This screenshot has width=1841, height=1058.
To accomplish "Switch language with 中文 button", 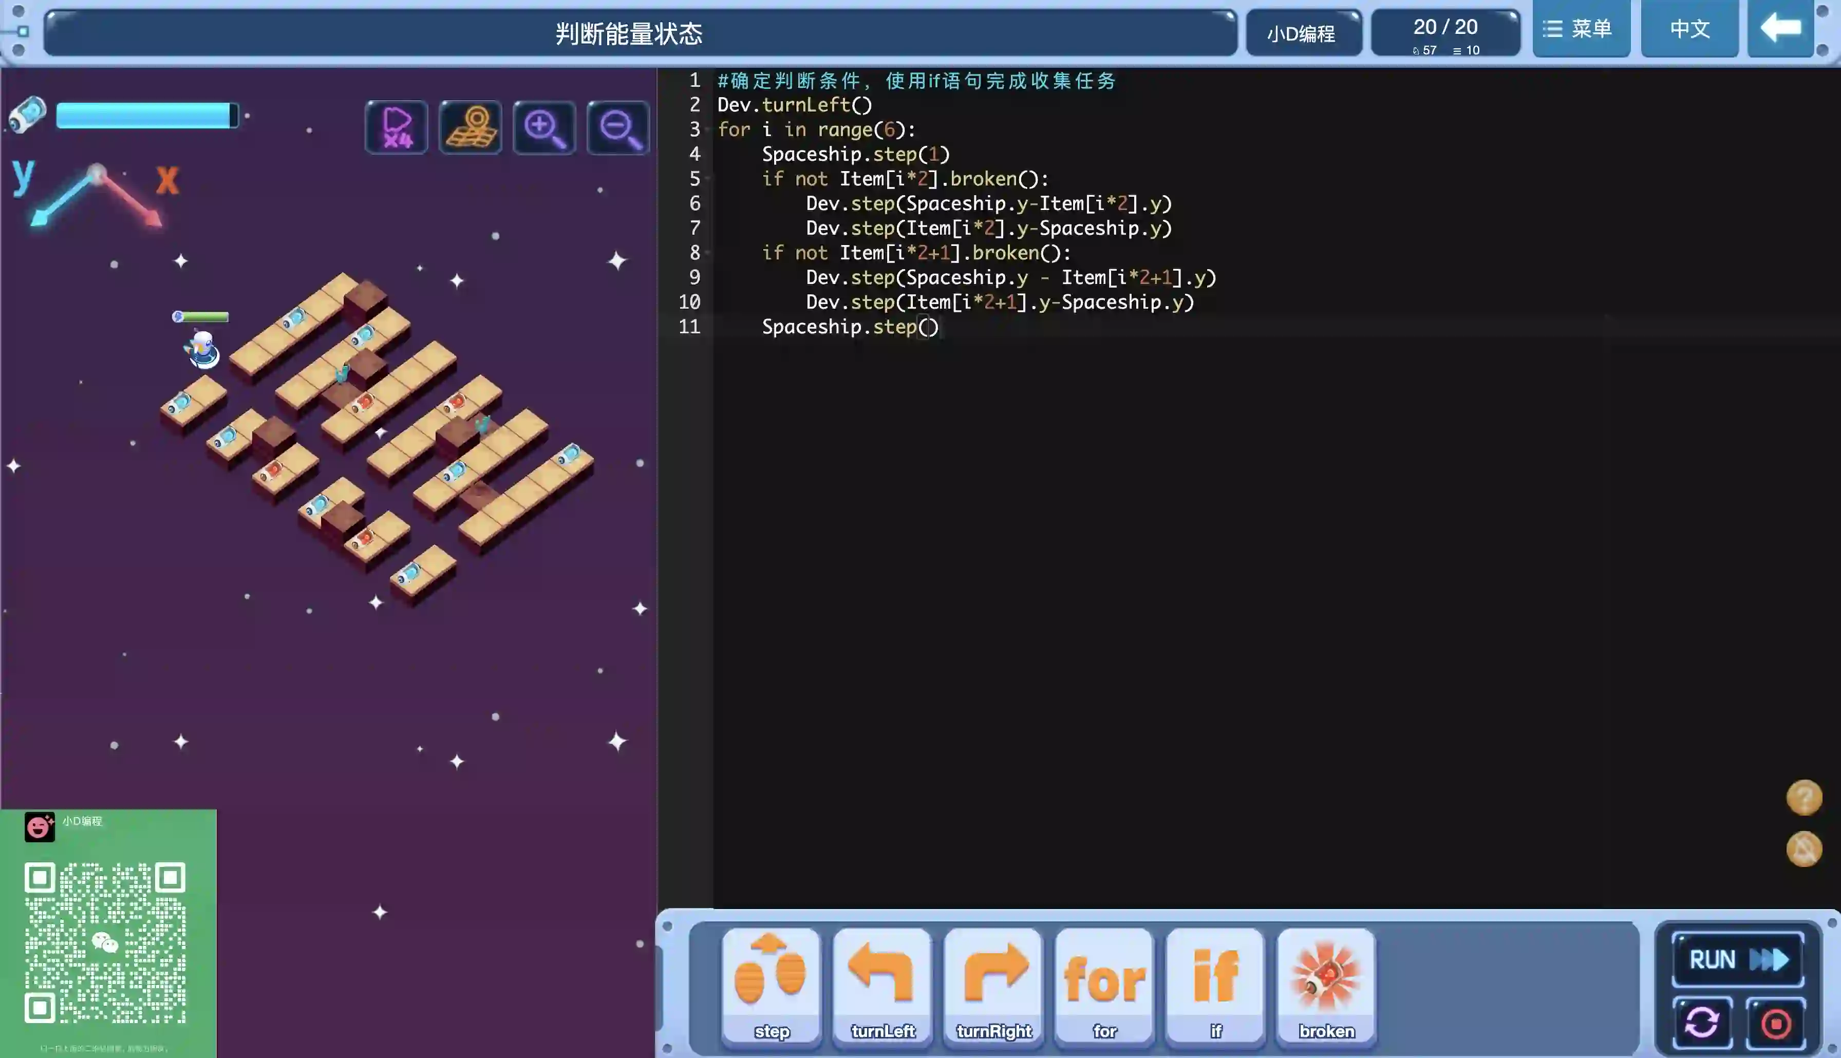I will coord(1689,29).
